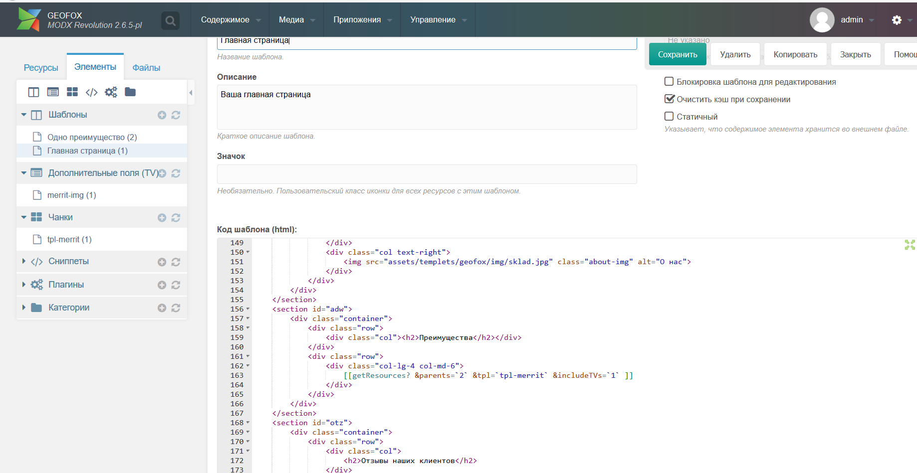Switch to the Ресурсы tab
Viewport: 917px width, 473px height.
pos(41,68)
